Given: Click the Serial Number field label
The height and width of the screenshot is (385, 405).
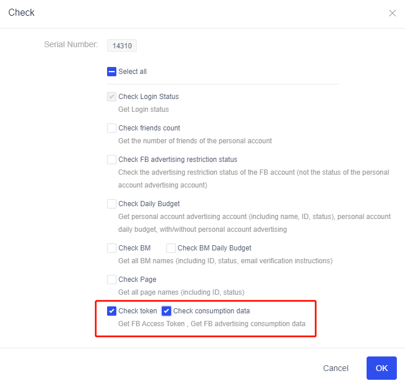Looking at the screenshot, I should (x=71, y=44).
